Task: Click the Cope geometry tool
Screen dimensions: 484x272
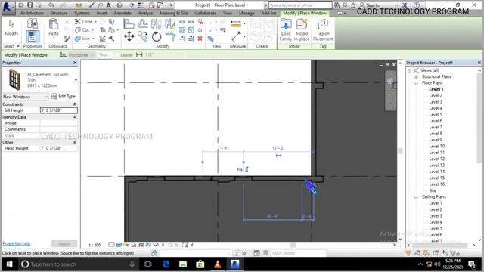Action: 84,22
